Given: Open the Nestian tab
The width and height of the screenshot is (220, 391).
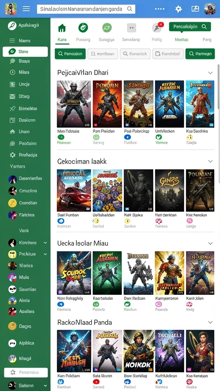Looking at the screenshot, I should [181, 39].
